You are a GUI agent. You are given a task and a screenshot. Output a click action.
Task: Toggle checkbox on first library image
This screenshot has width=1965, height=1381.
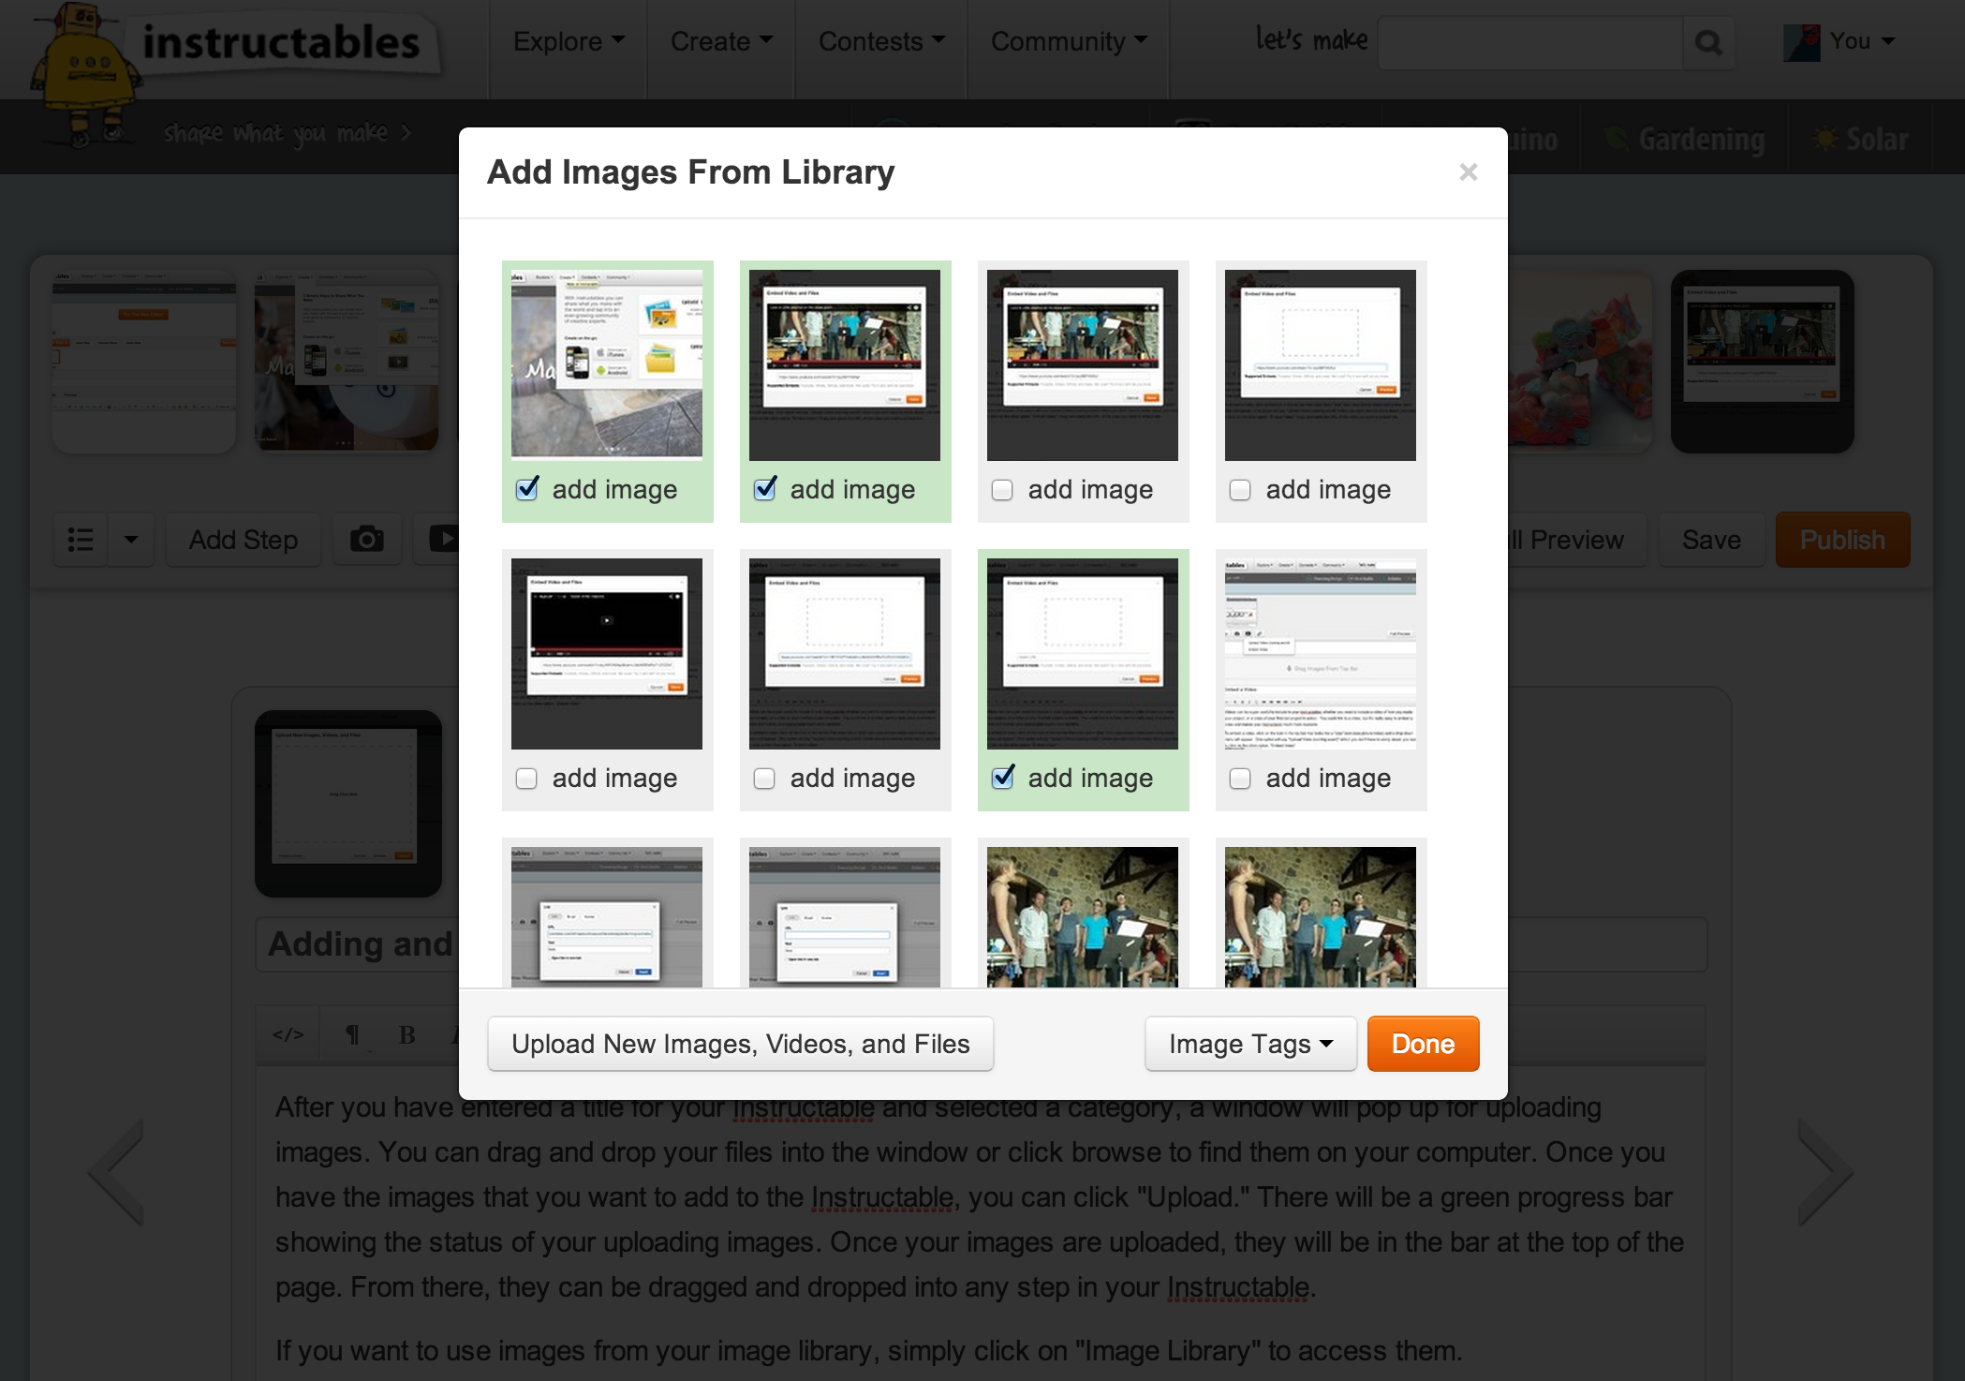pos(527,490)
